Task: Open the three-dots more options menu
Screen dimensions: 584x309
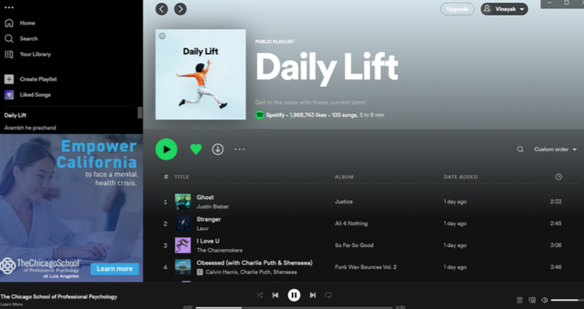Action: tap(239, 150)
